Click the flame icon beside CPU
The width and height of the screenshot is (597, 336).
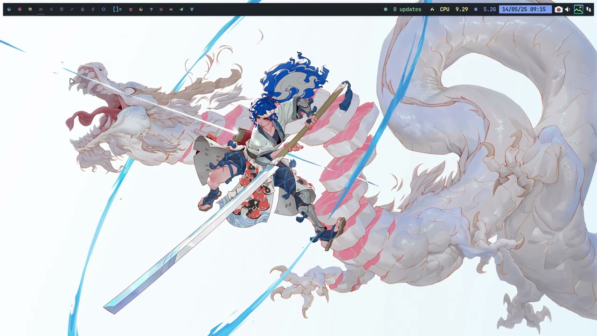[x=432, y=9]
